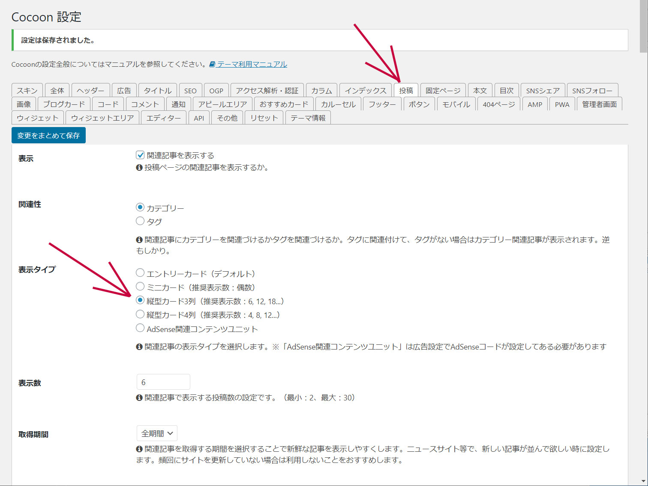This screenshot has height=486, width=648.
Task: Select the タグ radio button
Action: pos(140,221)
